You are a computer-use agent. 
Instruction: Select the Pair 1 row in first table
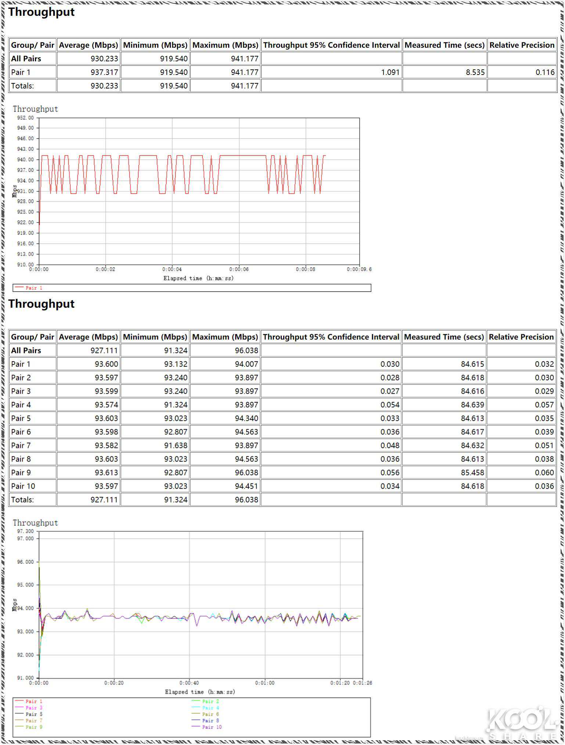coord(282,72)
